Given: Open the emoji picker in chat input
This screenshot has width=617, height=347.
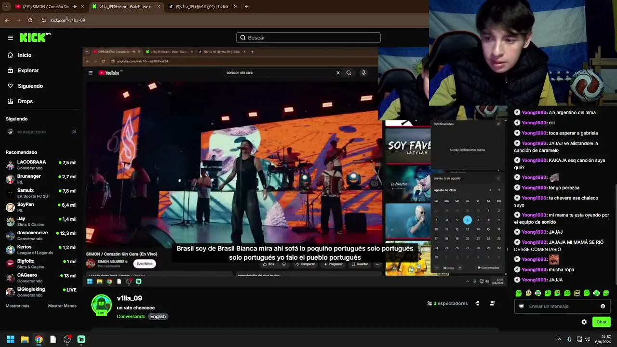Looking at the screenshot, I should (x=603, y=306).
